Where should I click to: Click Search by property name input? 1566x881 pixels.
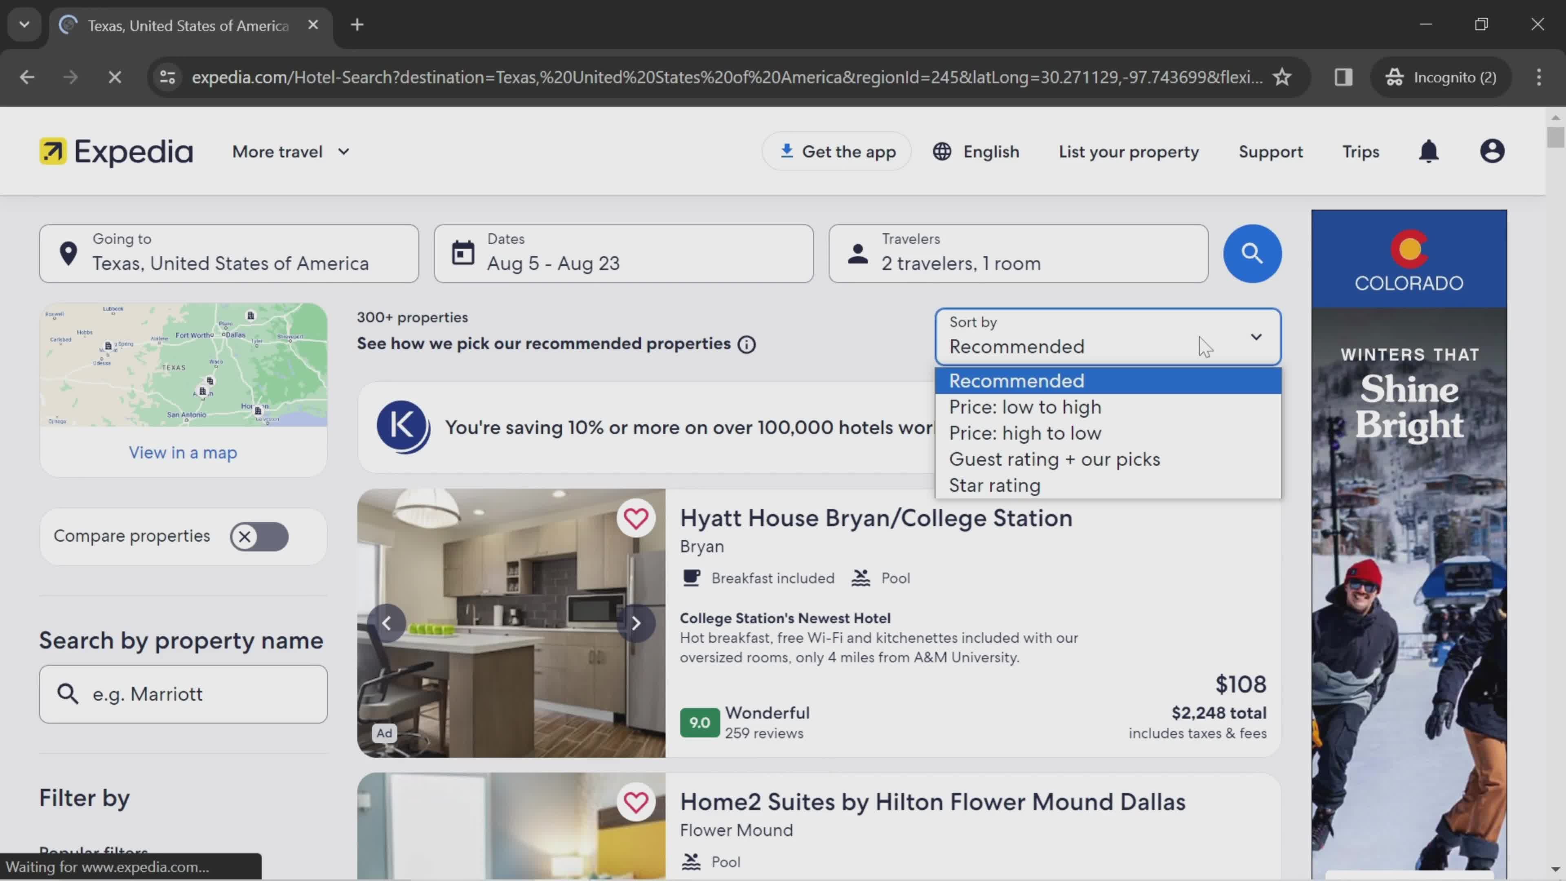184,694
